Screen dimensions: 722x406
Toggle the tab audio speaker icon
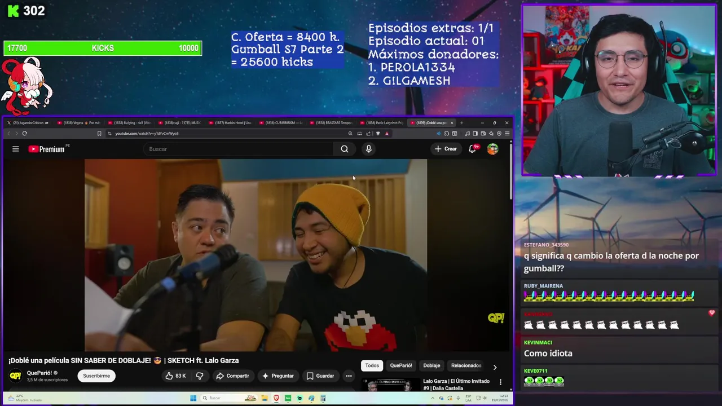click(438, 134)
